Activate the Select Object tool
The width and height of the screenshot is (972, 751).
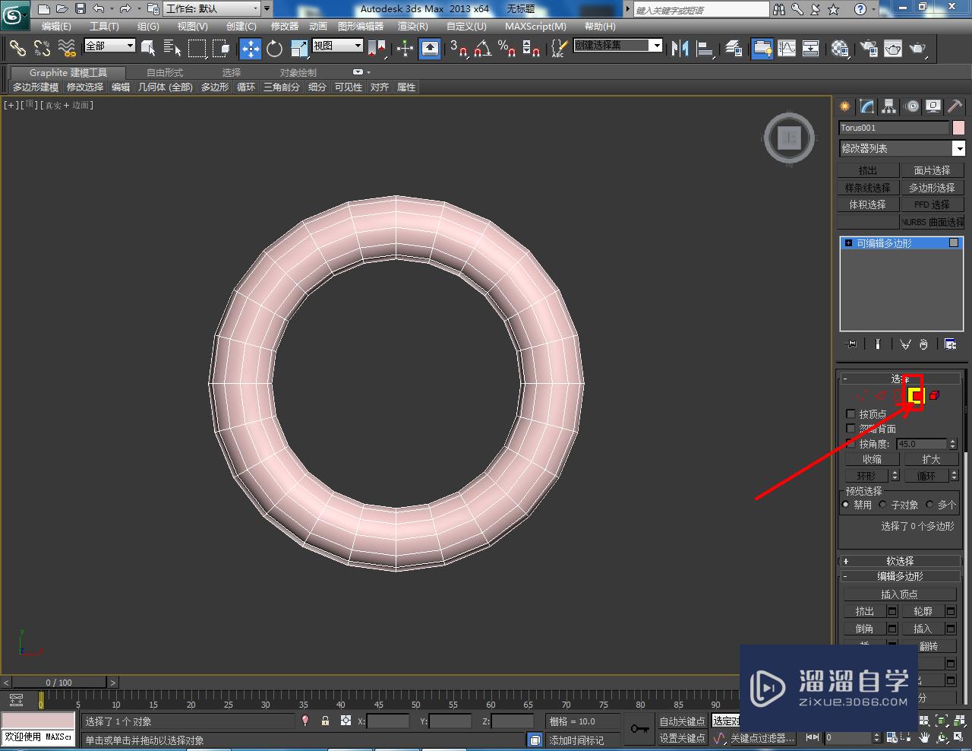[x=148, y=49]
